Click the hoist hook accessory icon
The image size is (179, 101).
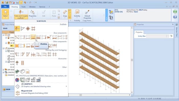[17, 63]
